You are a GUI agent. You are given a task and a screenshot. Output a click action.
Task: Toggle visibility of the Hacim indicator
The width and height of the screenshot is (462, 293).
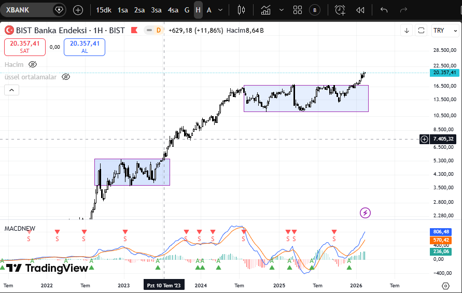(33, 64)
